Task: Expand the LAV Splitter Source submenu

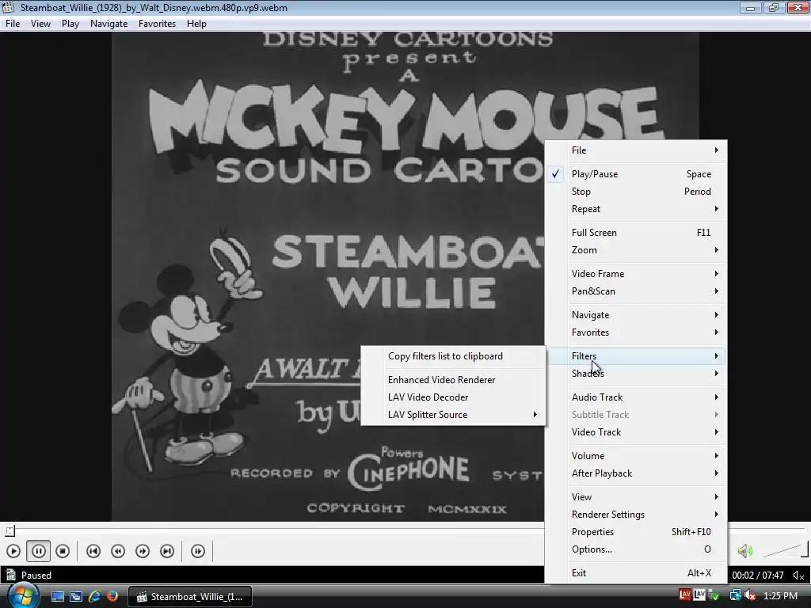Action: 453,415
